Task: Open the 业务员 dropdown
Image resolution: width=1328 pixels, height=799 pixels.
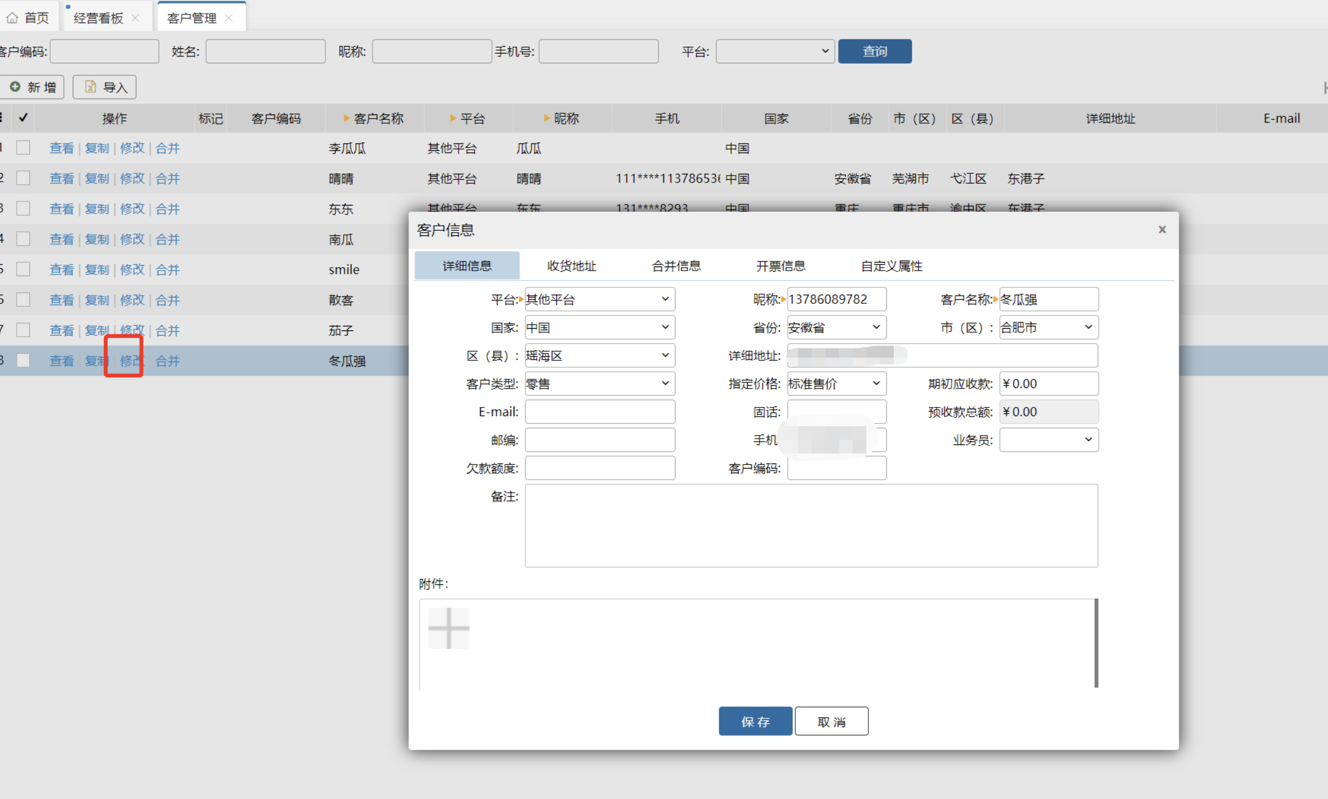Action: [1048, 440]
